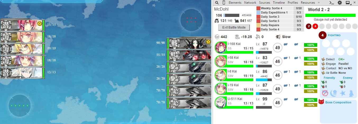Toggle the device mode phone icon
358x124 pixels.
click(x=224, y=3)
